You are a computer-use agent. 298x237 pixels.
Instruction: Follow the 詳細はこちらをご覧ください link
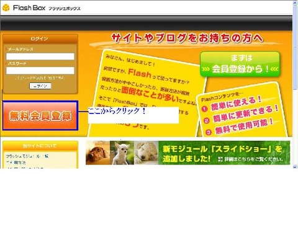click(x=254, y=159)
